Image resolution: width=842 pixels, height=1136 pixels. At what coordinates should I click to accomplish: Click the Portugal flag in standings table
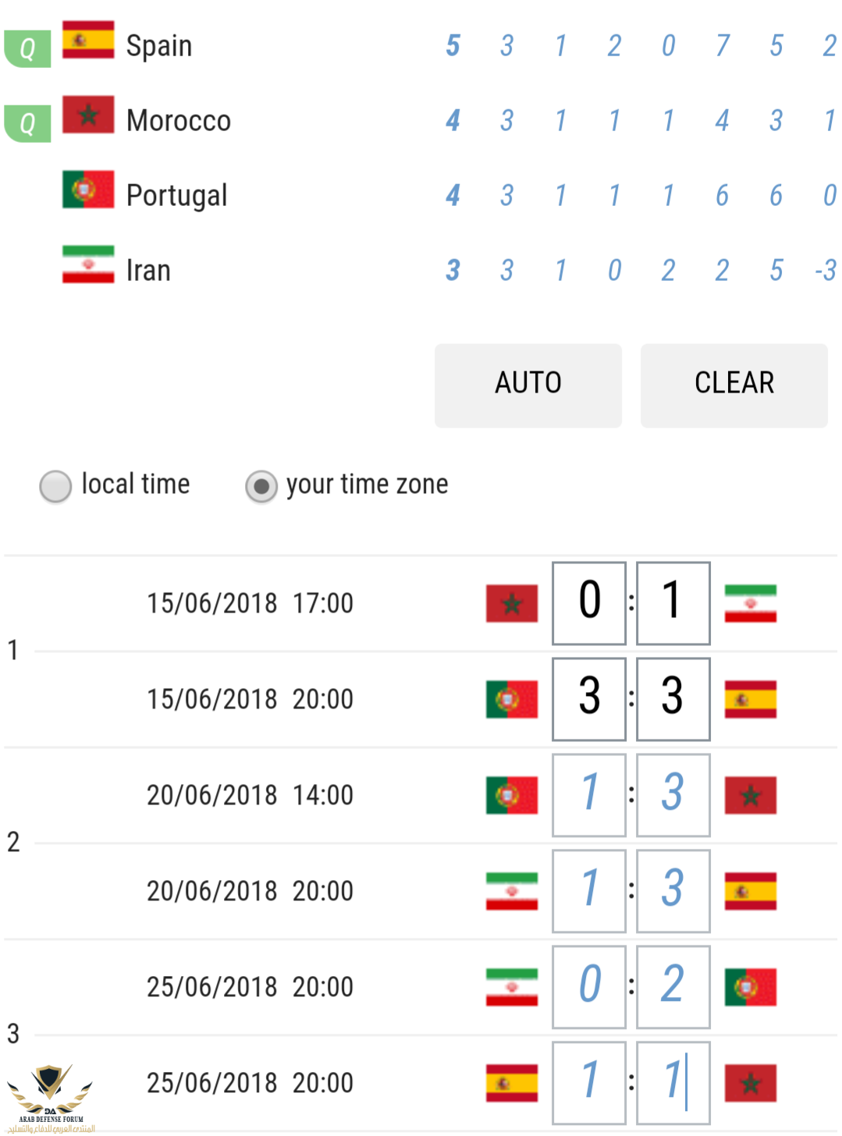click(88, 190)
